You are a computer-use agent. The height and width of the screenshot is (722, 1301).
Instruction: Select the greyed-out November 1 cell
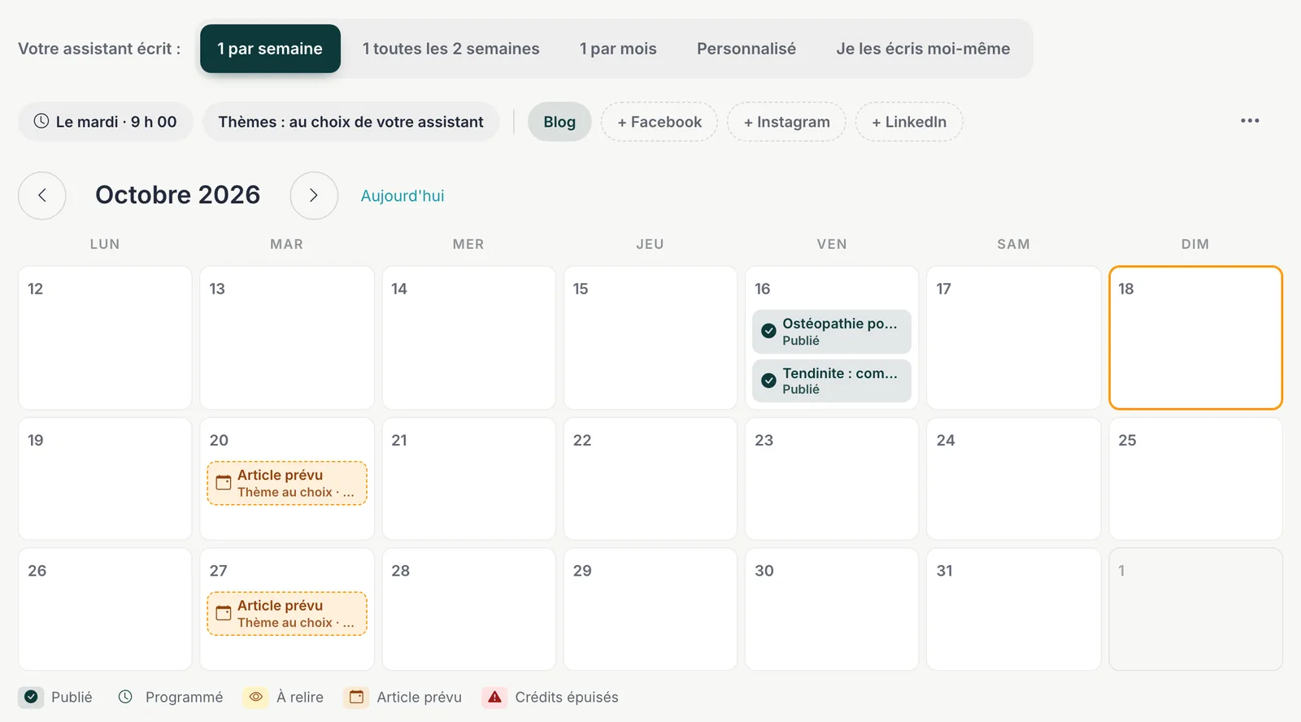coord(1195,609)
